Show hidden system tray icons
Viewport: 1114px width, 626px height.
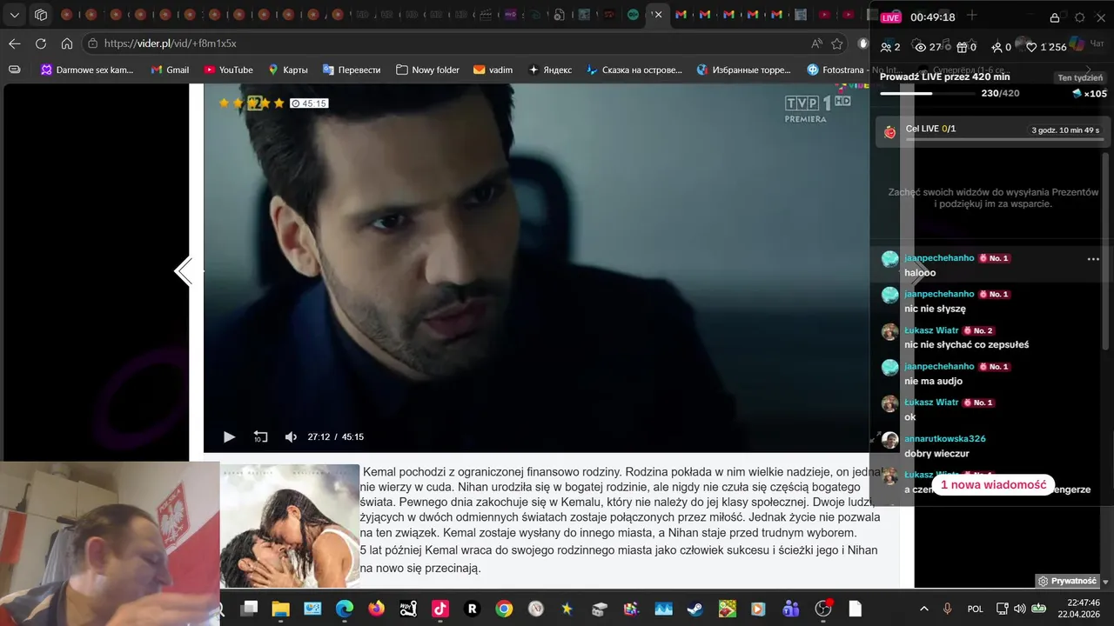tap(924, 609)
